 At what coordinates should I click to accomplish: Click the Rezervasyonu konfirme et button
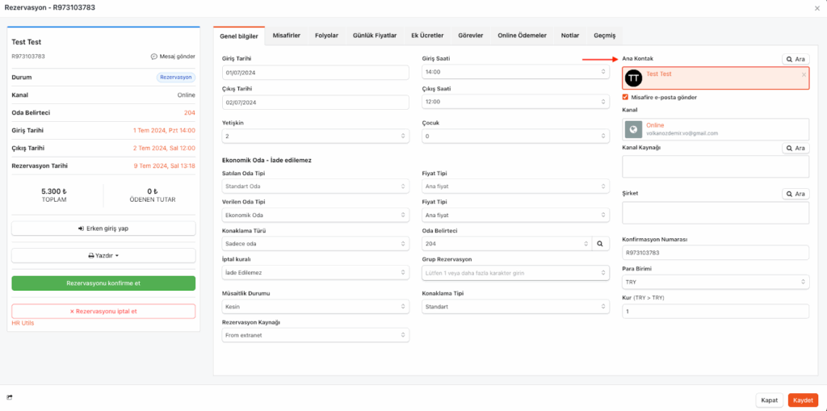pos(103,283)
